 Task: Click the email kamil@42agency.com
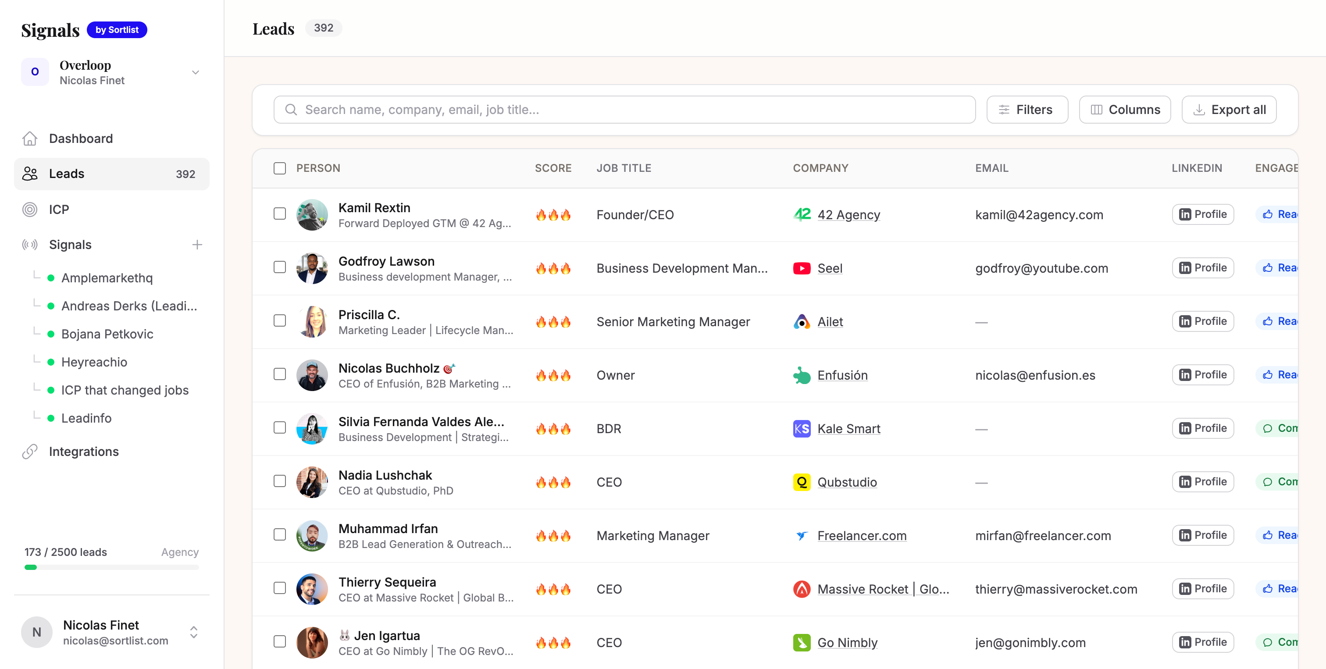[1039, 214]
